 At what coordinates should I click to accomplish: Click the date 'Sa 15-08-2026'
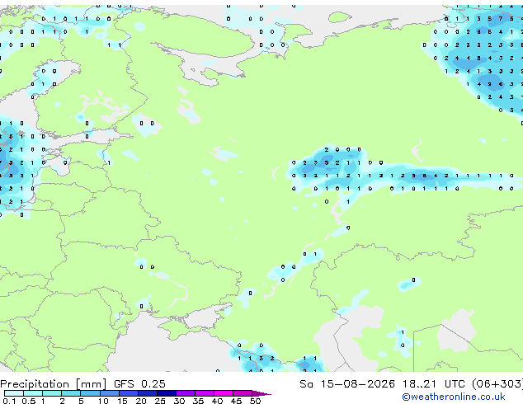click(x=347, y=384)
